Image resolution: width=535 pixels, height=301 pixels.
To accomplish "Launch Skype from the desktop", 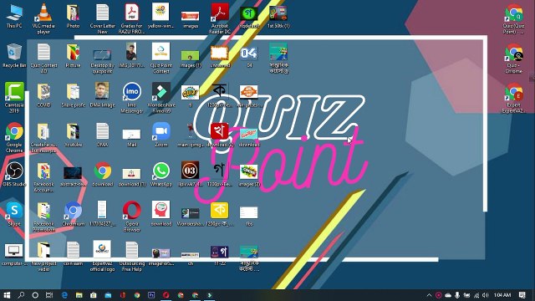I will point(14,214).
